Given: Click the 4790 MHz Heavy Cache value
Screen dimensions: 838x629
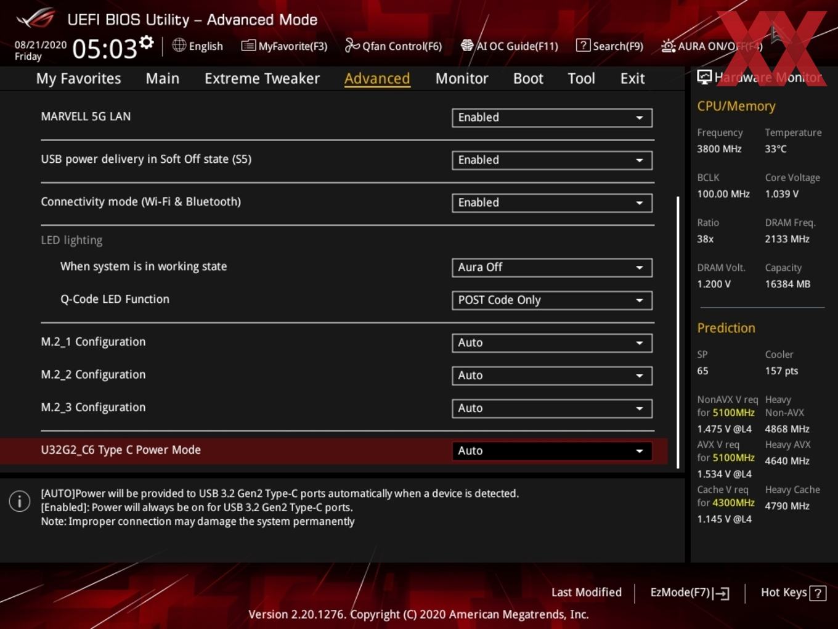Looking at the screenshot, I should pyautogui.click(x=787, y=506).
